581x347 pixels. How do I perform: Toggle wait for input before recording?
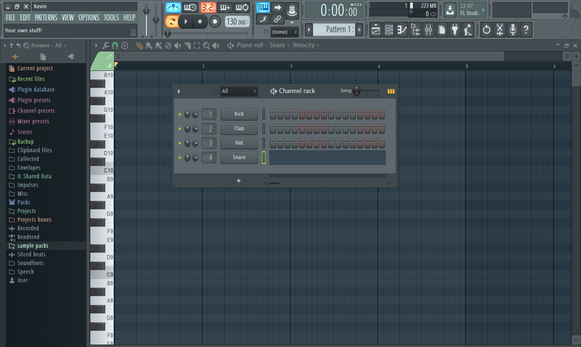(190, 8)
